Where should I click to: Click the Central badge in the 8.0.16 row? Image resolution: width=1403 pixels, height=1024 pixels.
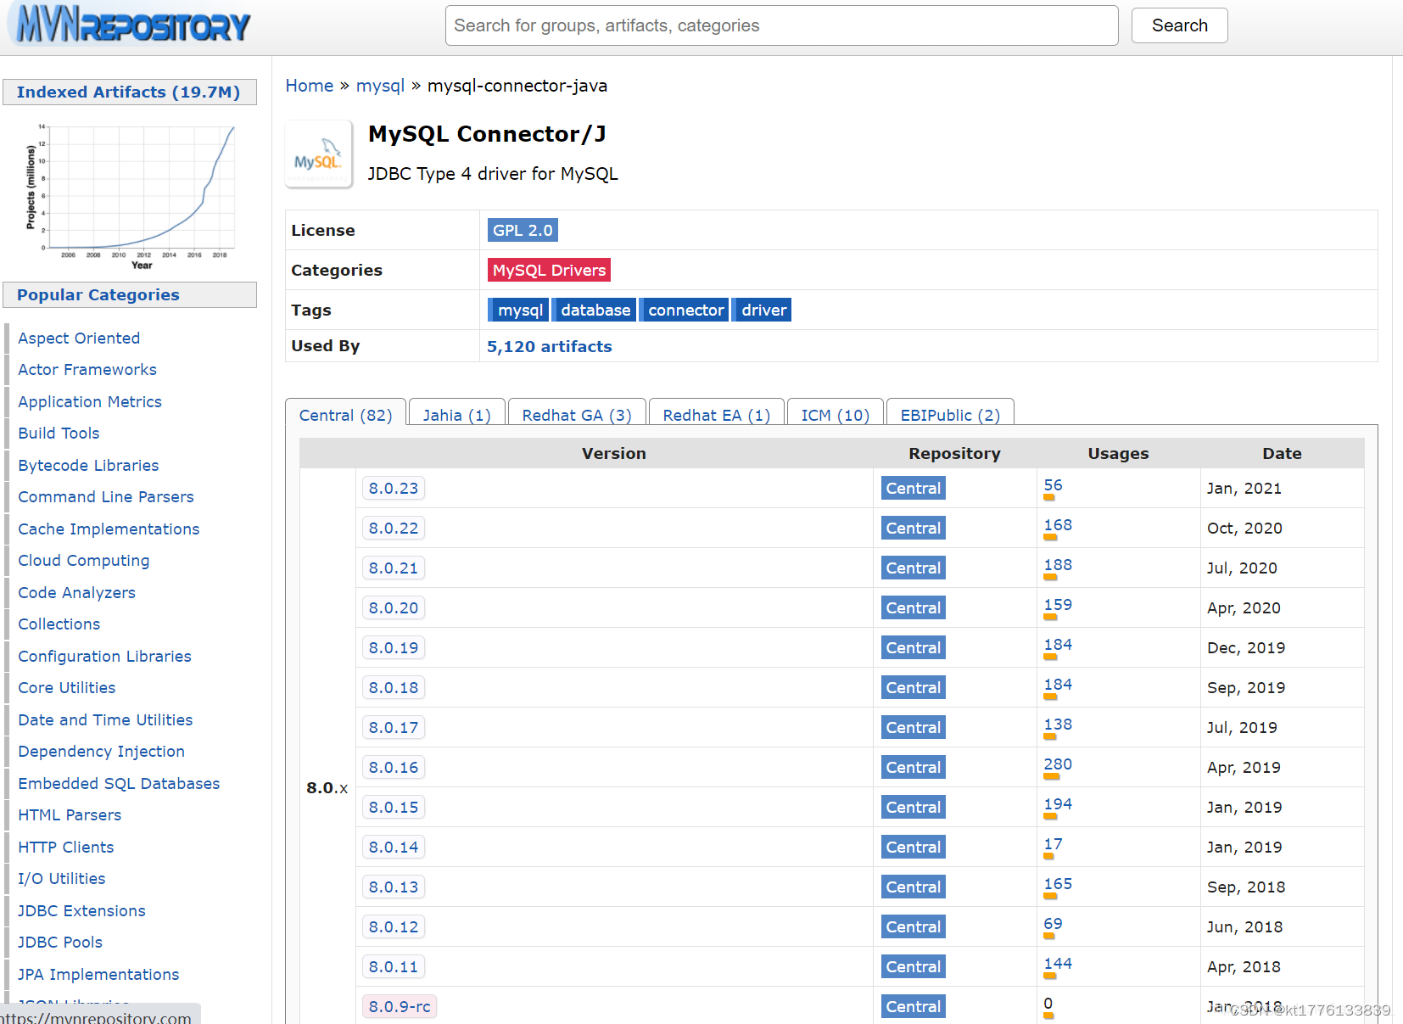click(914, 767)
